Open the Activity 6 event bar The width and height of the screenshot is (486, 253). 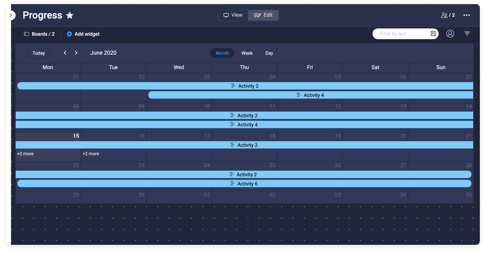tap(244, 184)
